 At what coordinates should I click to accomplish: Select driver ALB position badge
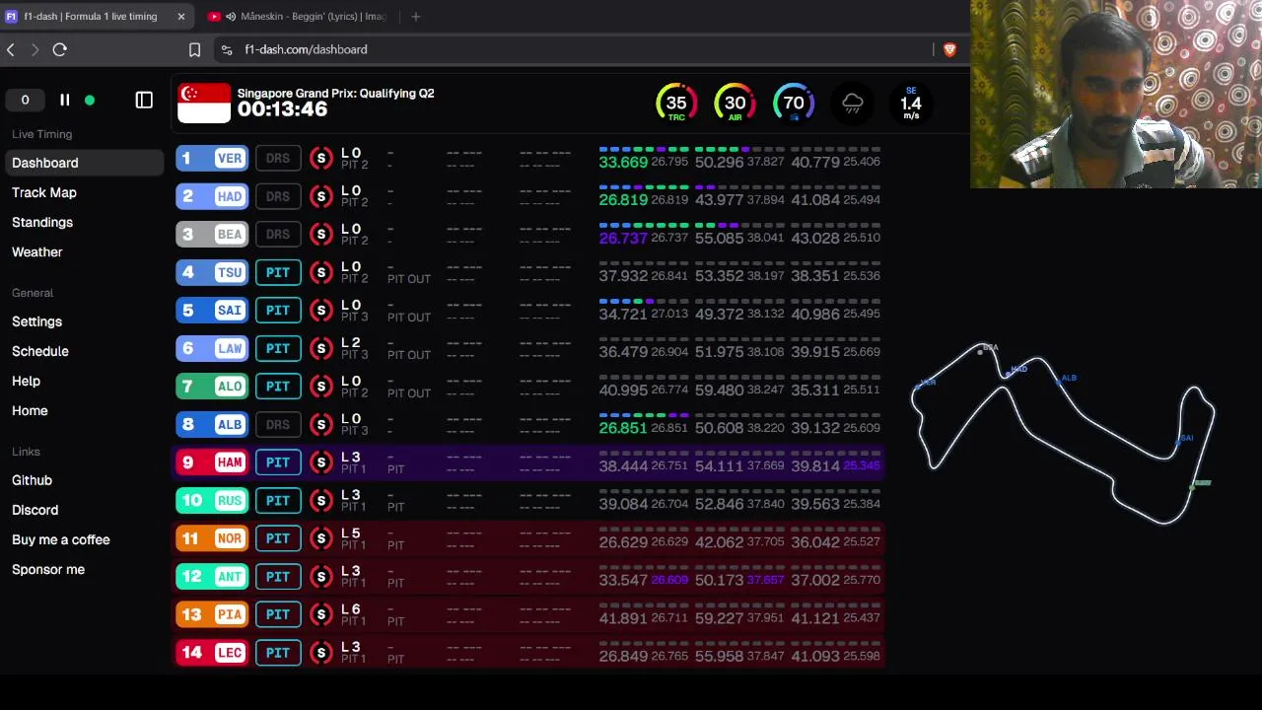point(212,424)
